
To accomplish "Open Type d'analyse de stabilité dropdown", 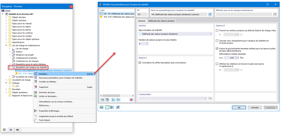I will coord(176,34).
